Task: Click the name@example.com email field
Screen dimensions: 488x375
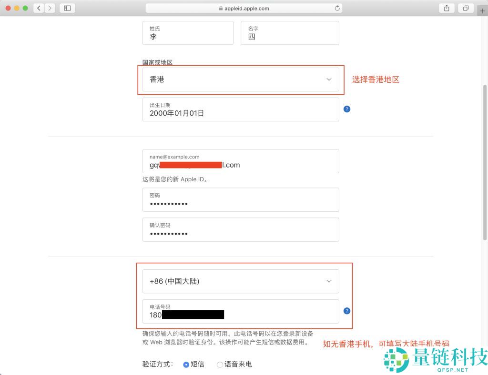Action: pos(240,161)
